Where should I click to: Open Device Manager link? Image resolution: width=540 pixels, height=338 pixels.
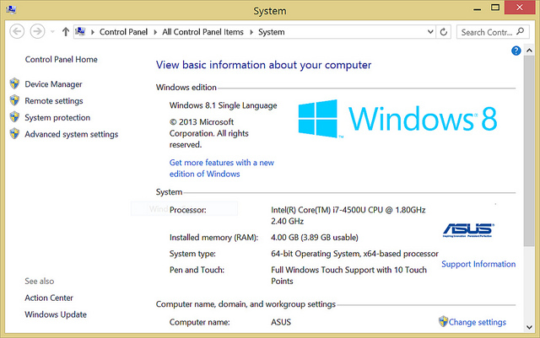(x=53, y=84)
